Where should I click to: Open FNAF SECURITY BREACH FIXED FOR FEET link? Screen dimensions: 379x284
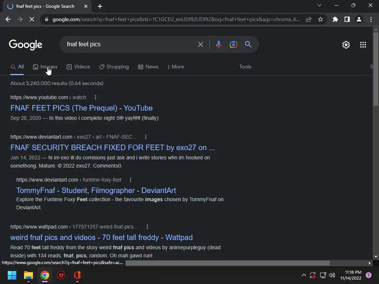(x=113, y=148)
